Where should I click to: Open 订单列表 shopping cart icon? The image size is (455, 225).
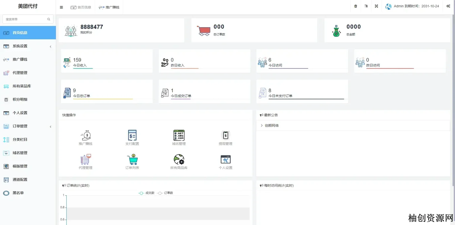click(x=132, y=160)
